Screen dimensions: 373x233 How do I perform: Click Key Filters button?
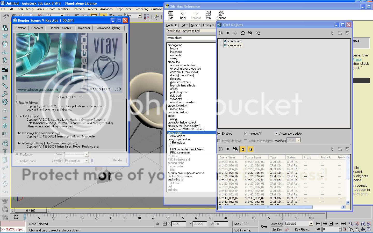(302, 229)
